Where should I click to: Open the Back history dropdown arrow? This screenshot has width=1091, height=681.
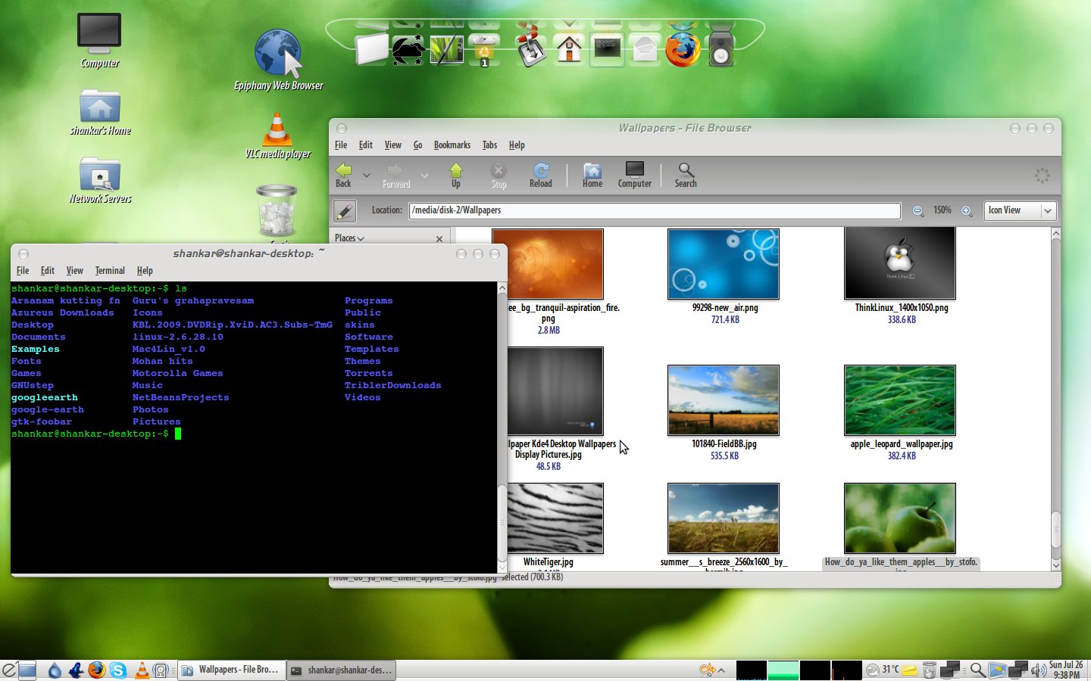[366, 176]
